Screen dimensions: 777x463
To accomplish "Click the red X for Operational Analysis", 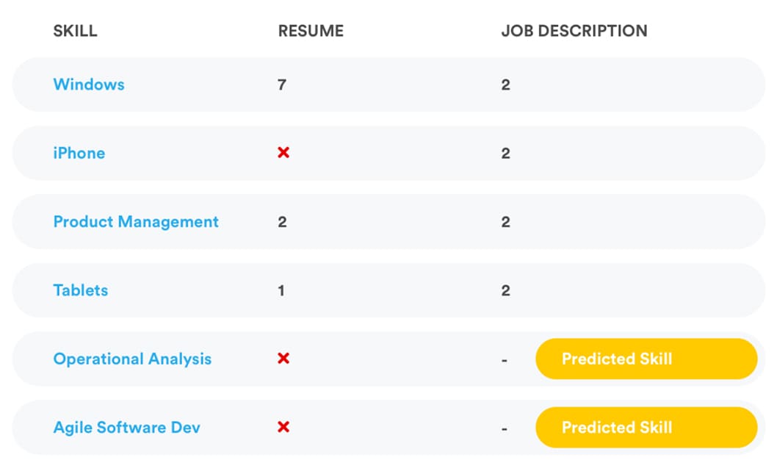I will click(x=283, y=359).
